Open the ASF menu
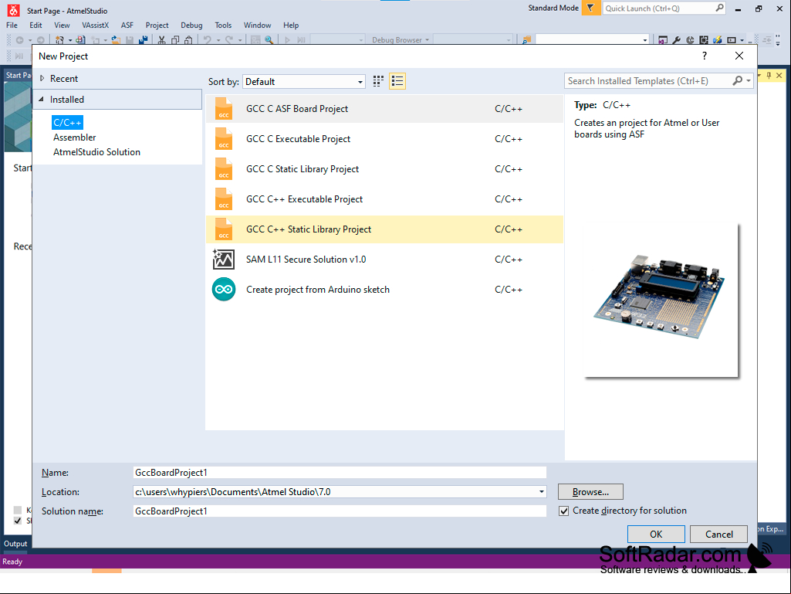791x594 pixels. [x=127, y=25]
